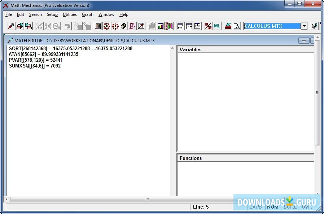Open the Utilities menu
Viewport: 324px width, 214px height.
pos(70,14)
